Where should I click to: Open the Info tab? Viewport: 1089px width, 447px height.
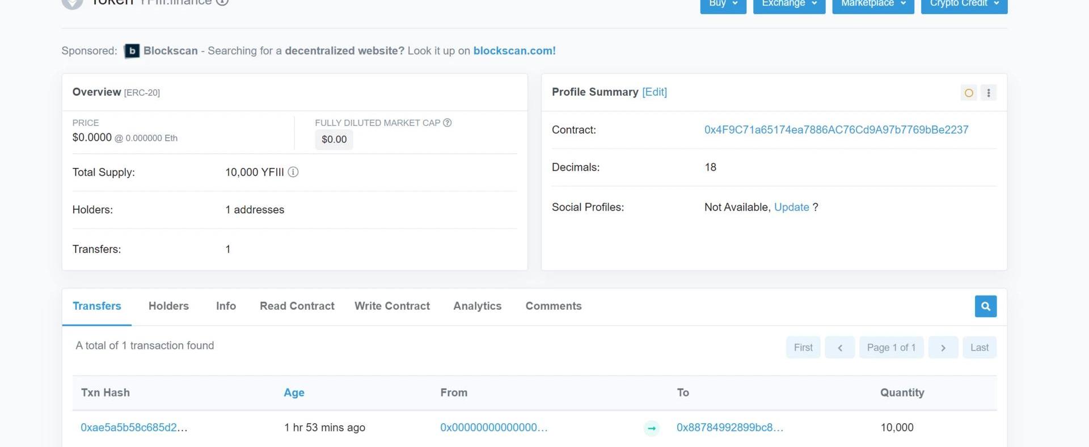(226, 306)
